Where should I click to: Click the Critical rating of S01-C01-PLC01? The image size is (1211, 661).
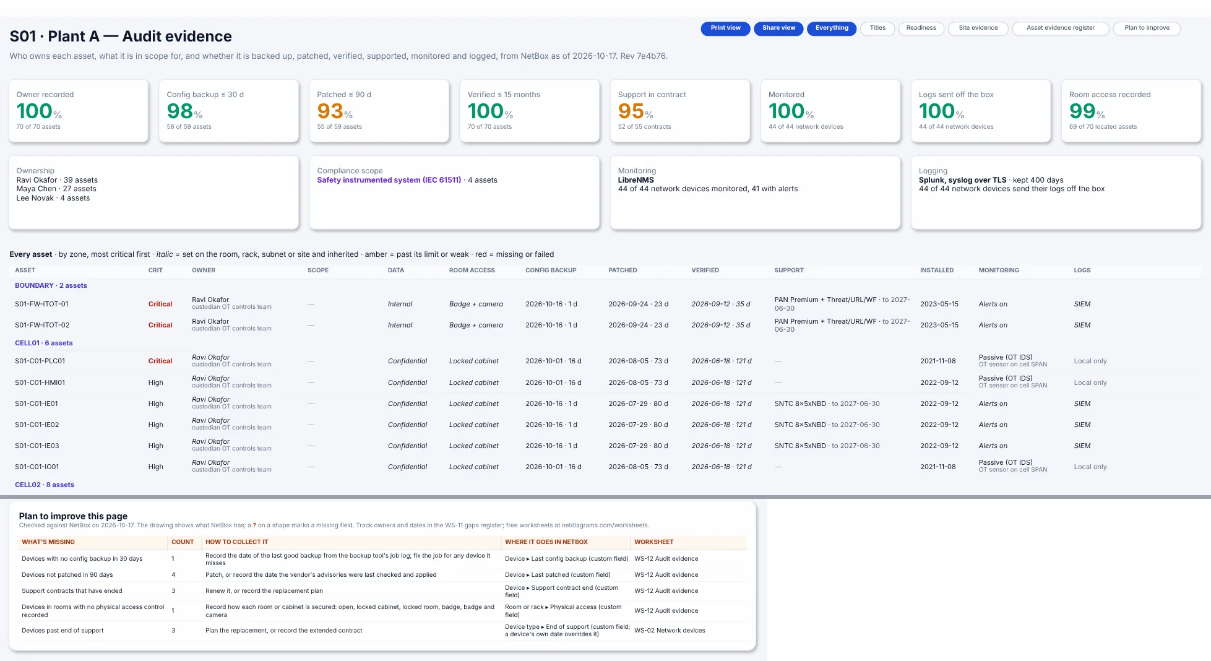[160, 361]
